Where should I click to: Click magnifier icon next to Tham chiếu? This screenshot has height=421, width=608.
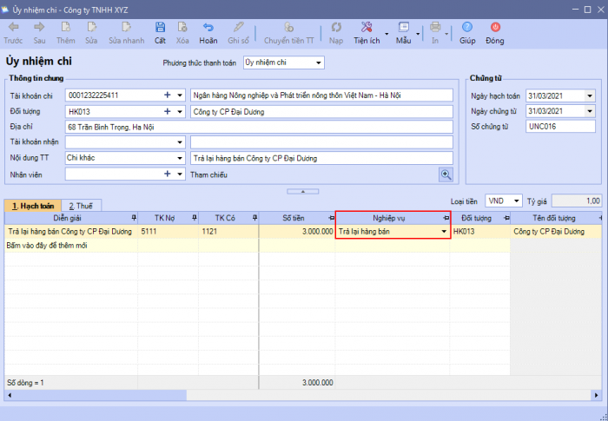[x=446, y=174]
